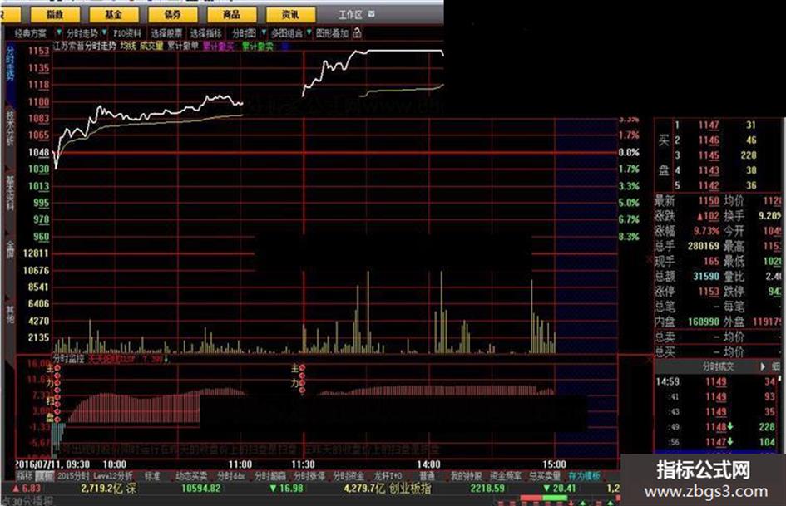Click the lock icon in the toolbar
This screenshot has height=506, width=786.
click(357, 33)
